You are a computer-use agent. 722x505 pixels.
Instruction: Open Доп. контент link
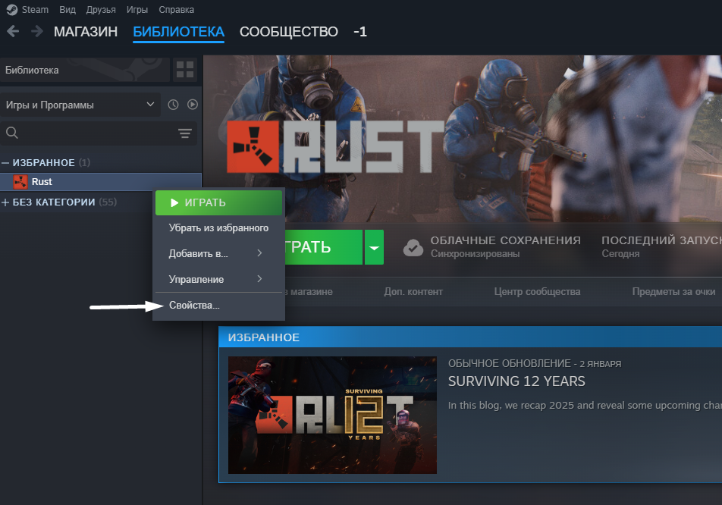point(413,292)
